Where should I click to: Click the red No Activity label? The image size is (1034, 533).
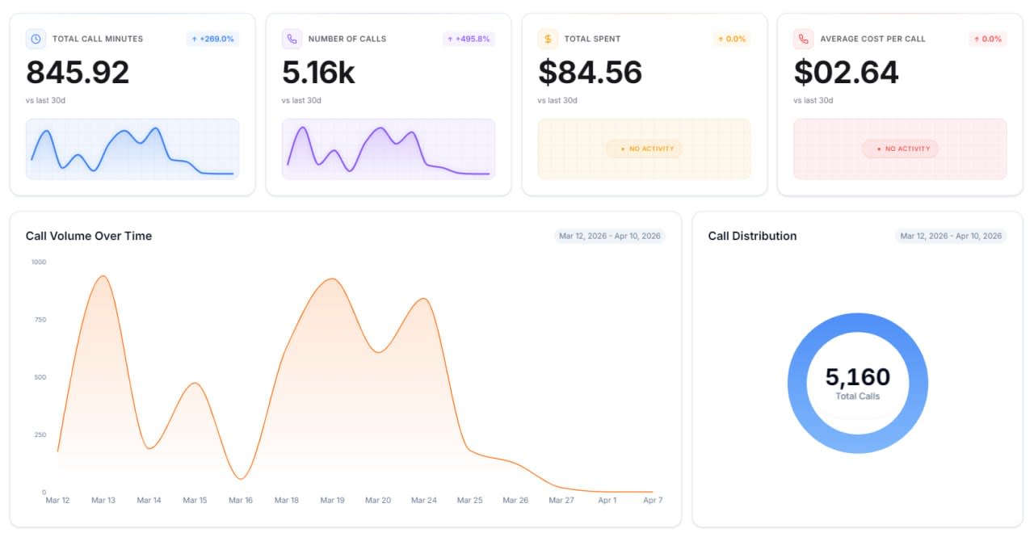[900, 149]
